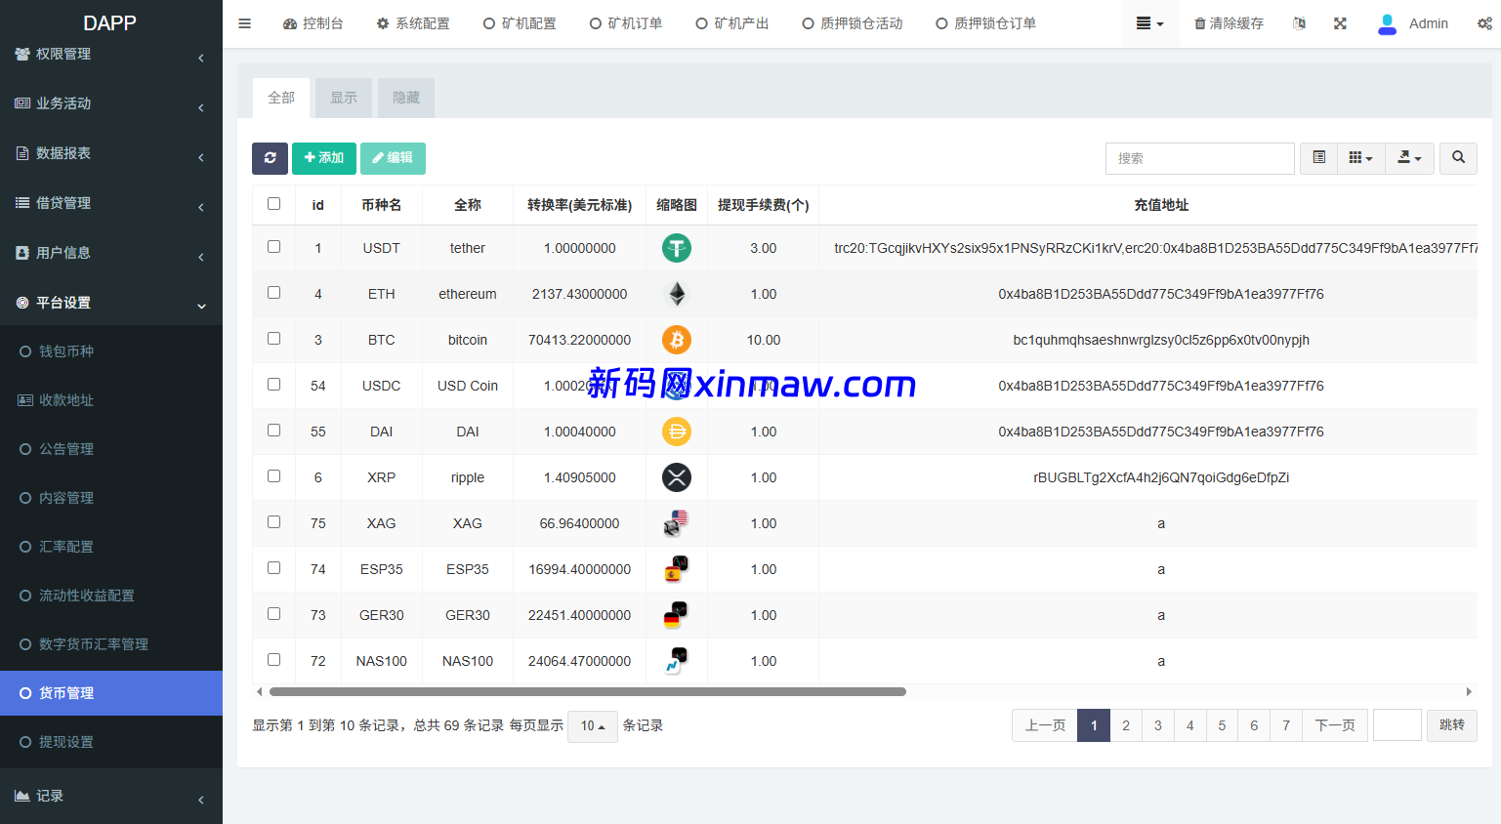Select the XRP row checkbox

pos(274,476)
